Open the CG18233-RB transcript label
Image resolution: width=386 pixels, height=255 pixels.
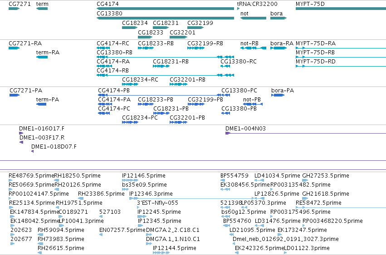pos(156,43)
